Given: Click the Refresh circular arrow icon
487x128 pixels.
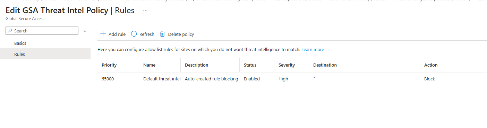Looking at the screenshot, I should click(134, 34).
